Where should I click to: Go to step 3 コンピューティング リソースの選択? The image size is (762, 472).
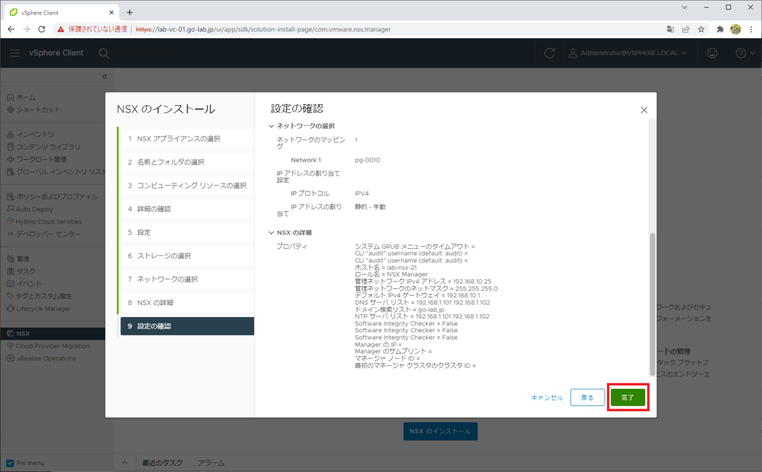[186, 185]
